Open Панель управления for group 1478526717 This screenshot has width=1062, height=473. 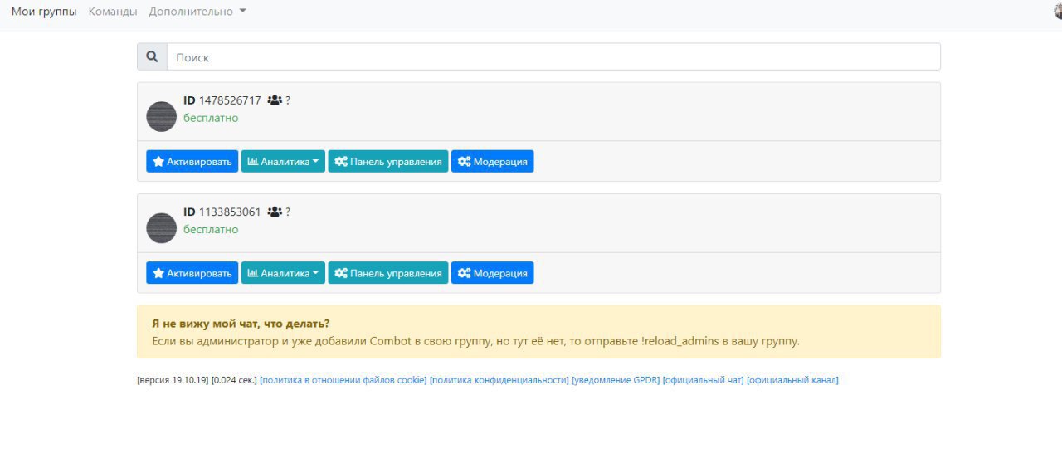coord(388,162)
